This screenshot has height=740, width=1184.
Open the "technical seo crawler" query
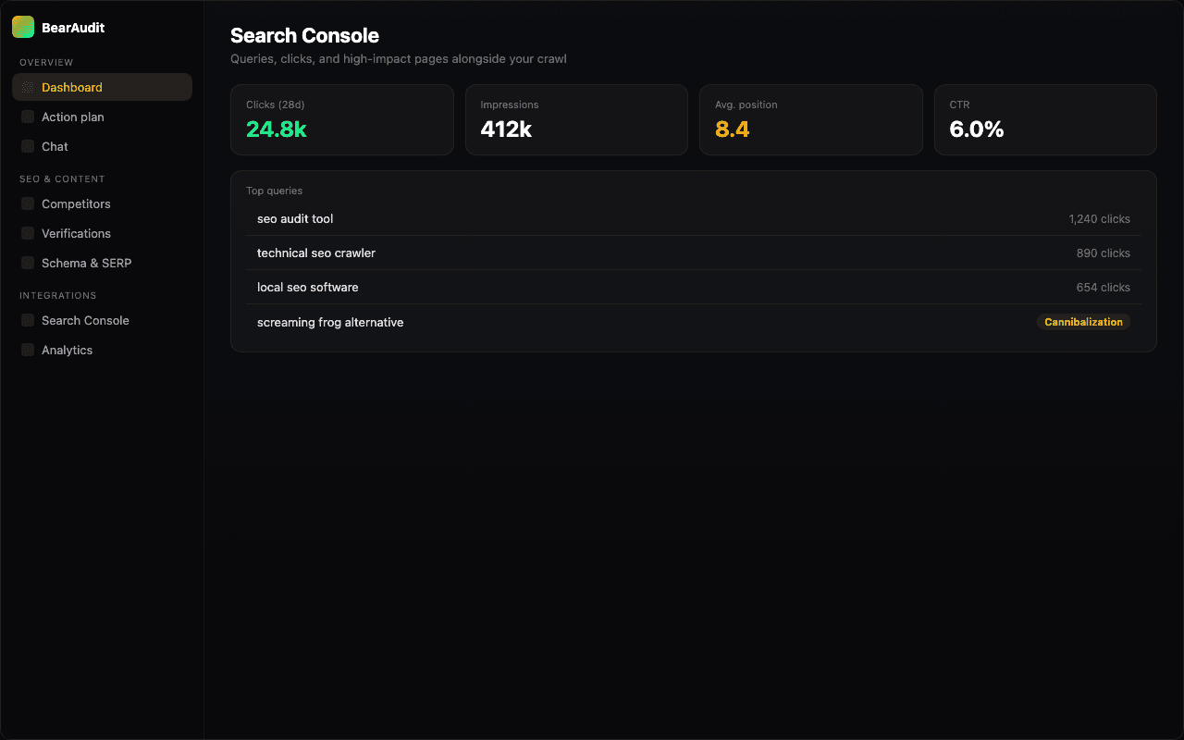click(694, 253)
